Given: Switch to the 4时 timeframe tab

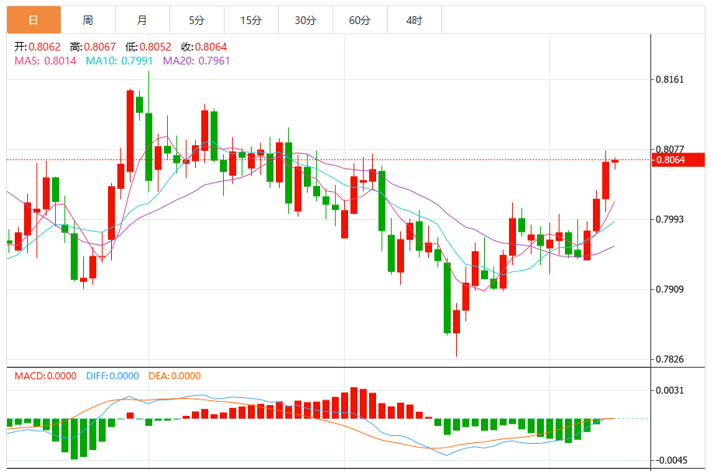Looking at the screenshot, I should tap(414, 20).
